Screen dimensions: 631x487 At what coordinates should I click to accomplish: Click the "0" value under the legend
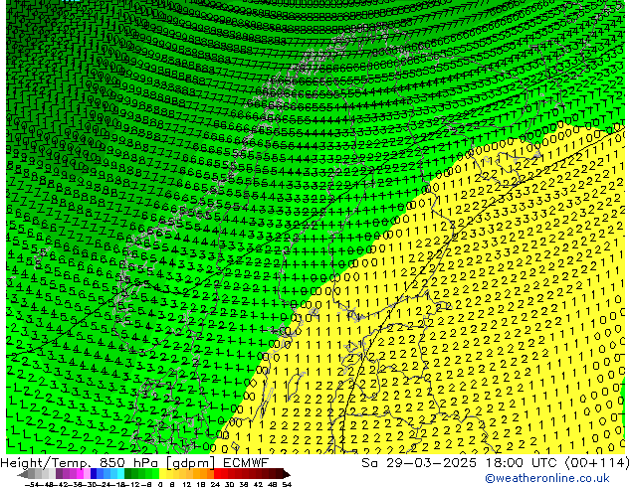[x=160, y=485]
